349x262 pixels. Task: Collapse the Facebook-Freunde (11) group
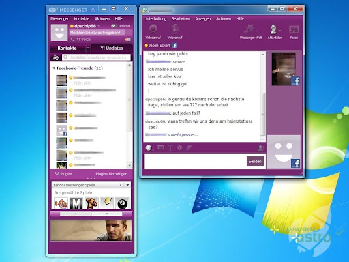(x=54, y=68)
